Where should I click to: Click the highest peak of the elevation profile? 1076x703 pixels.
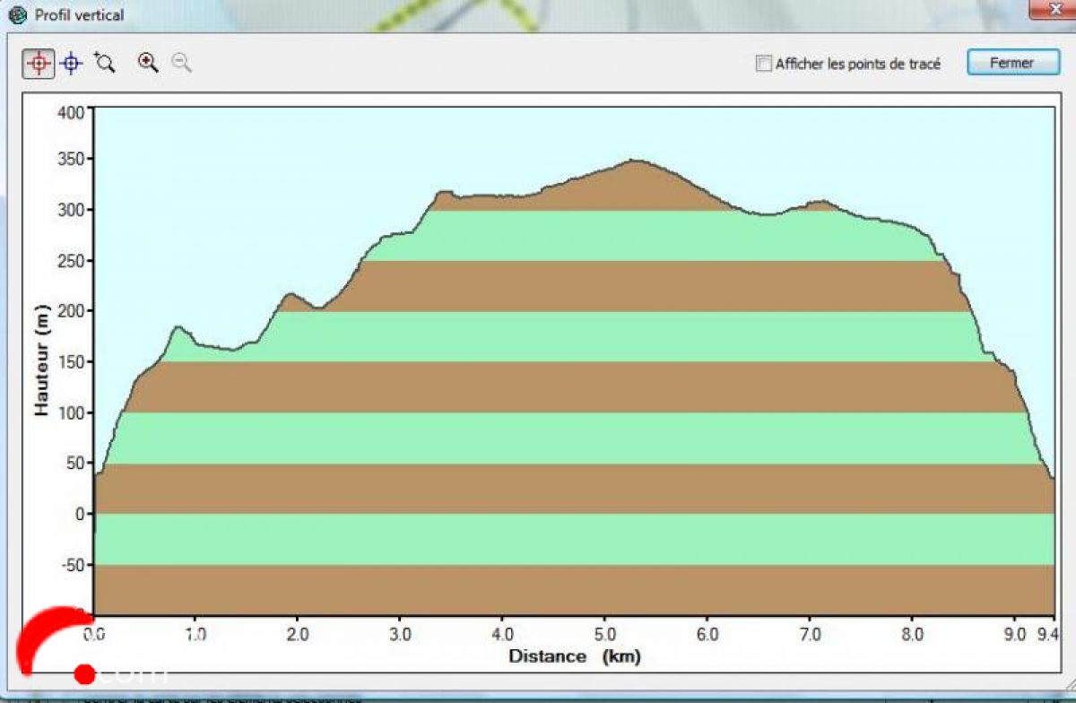click(x=634, y=161)
